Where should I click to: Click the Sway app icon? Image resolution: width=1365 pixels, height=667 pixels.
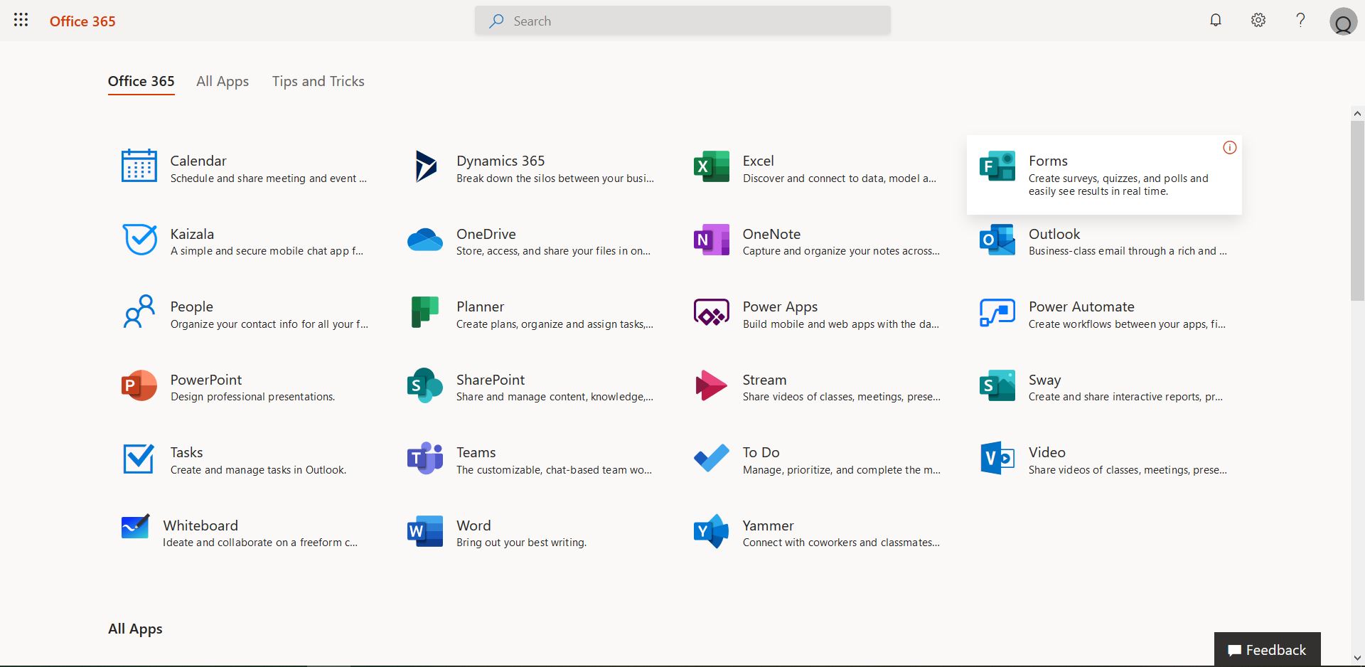(997, 385)
